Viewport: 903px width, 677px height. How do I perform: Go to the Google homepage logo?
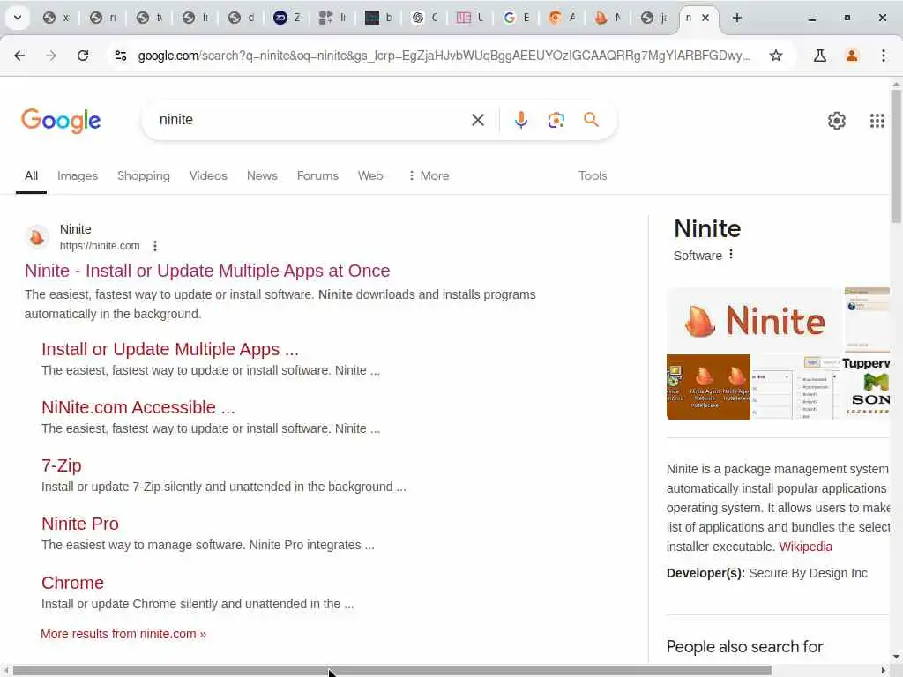(x=61, y=120)
